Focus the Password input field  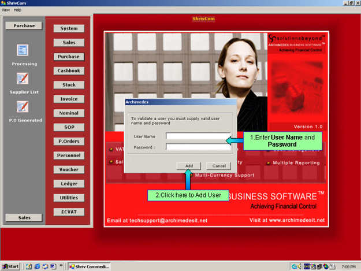pos(198,147)
